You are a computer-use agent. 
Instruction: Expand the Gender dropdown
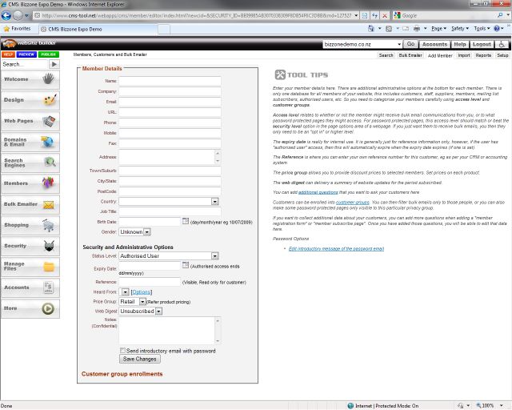(x=146, y=231)
